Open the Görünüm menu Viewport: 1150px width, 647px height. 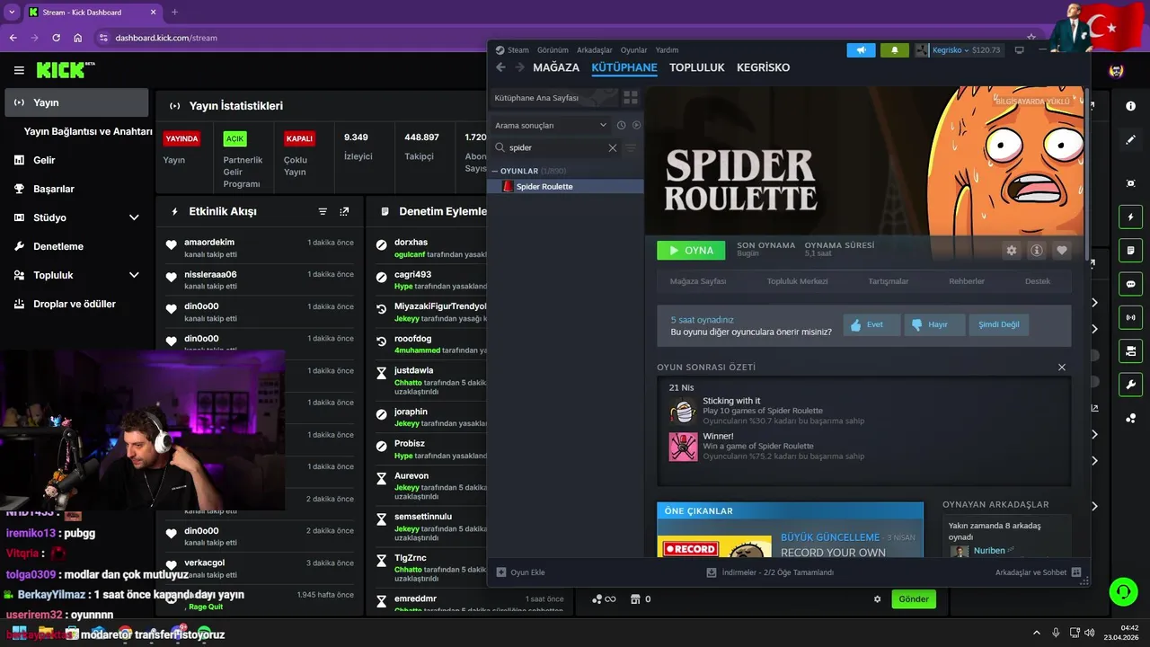pyautogui.click(x=553, y=50)
